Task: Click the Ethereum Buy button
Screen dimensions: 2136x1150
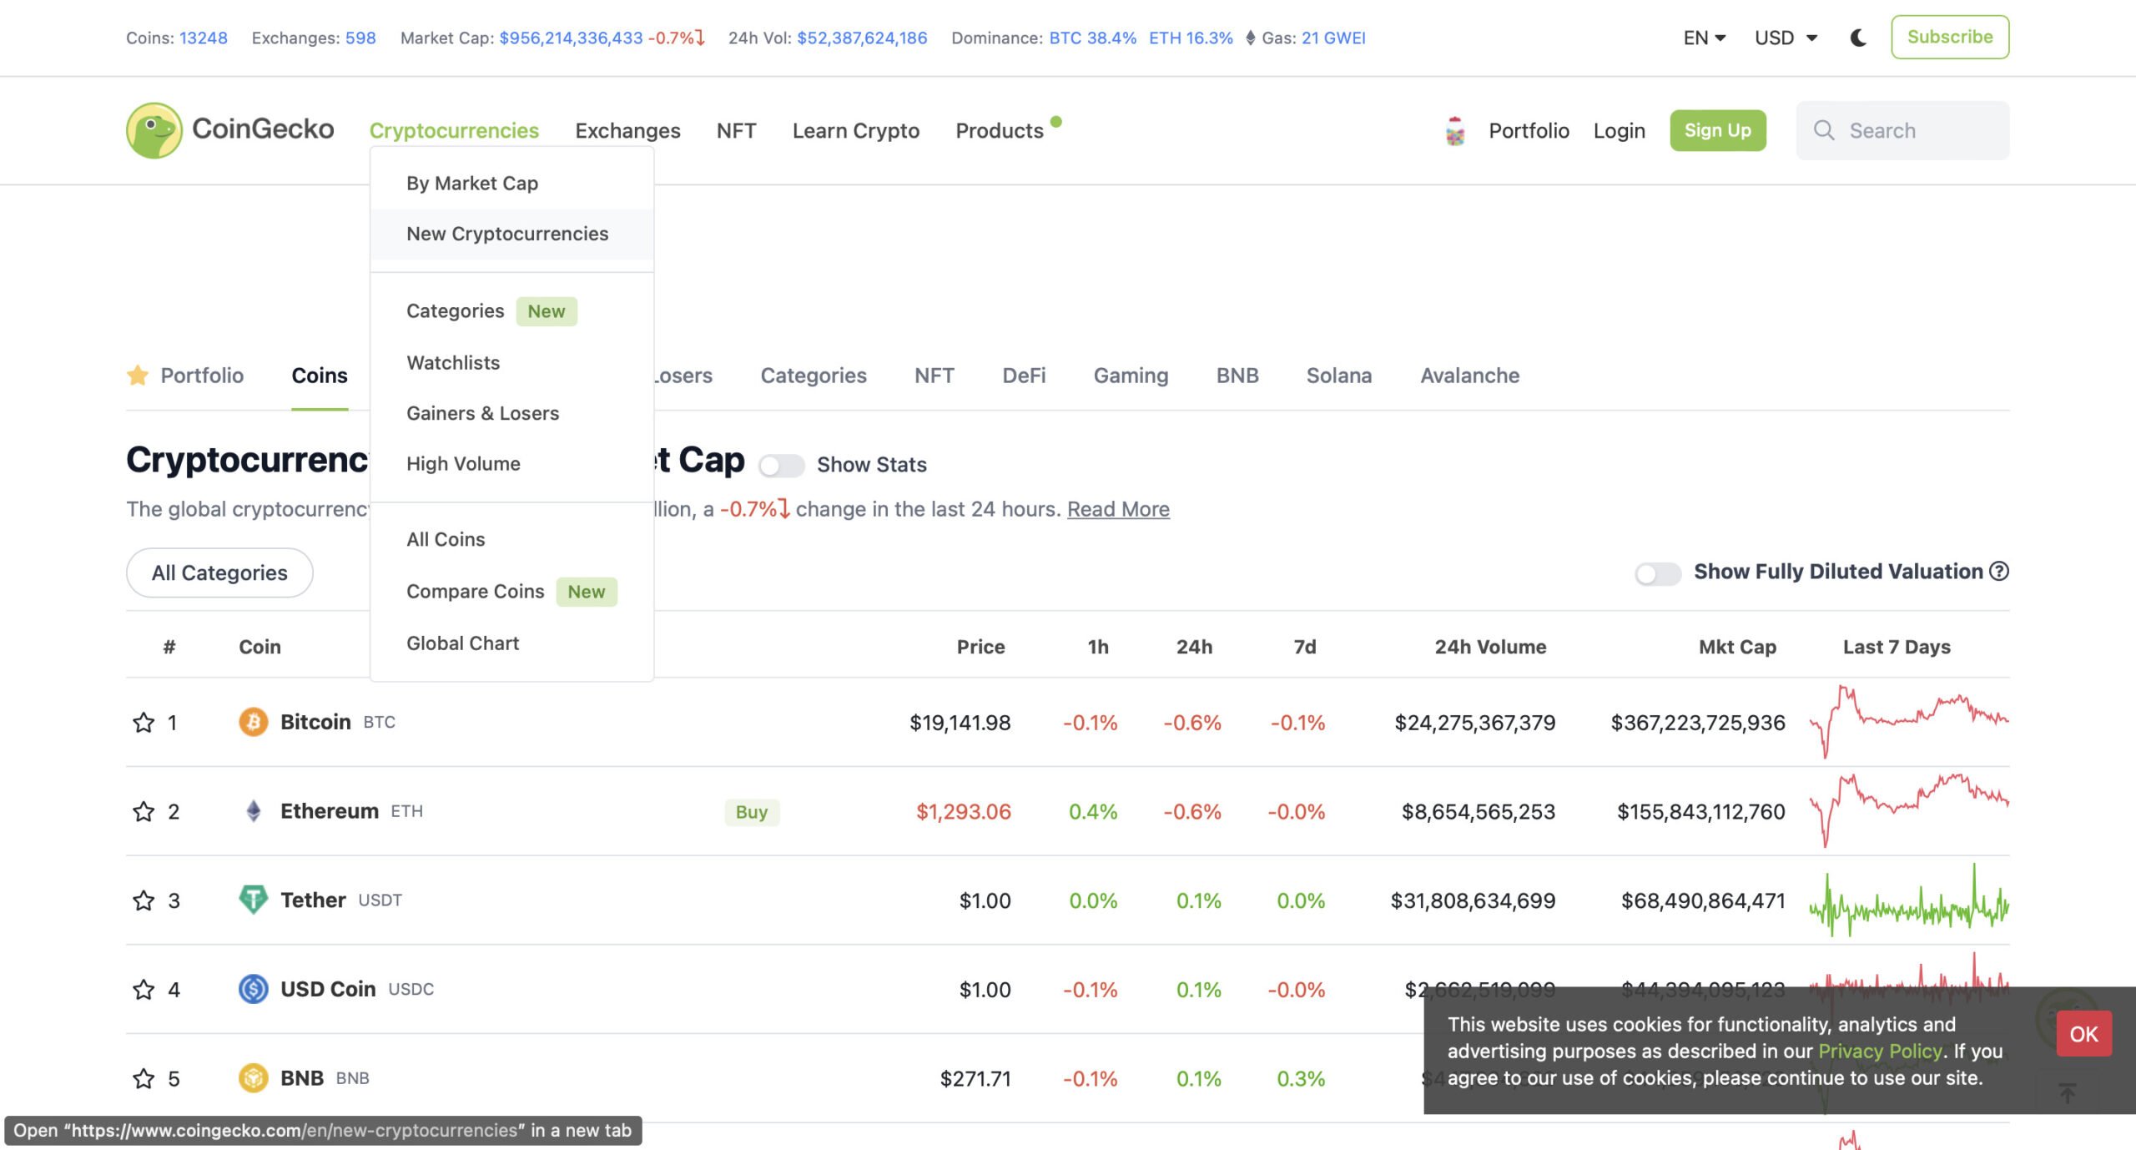Action: point(752,812)
